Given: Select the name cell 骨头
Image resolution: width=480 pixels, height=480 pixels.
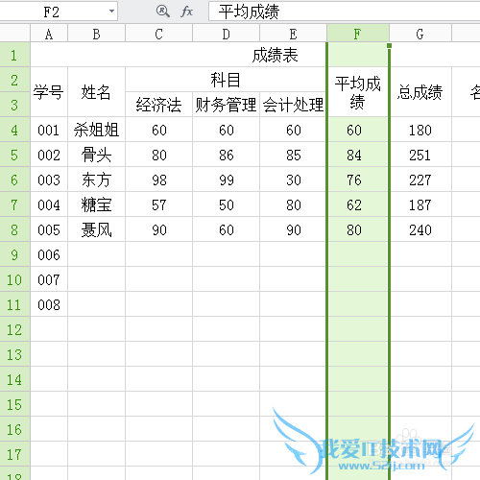Looking at the screenshot, I should pos(96,155).
